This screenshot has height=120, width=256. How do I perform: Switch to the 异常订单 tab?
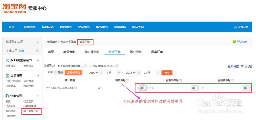pos(157,52)
